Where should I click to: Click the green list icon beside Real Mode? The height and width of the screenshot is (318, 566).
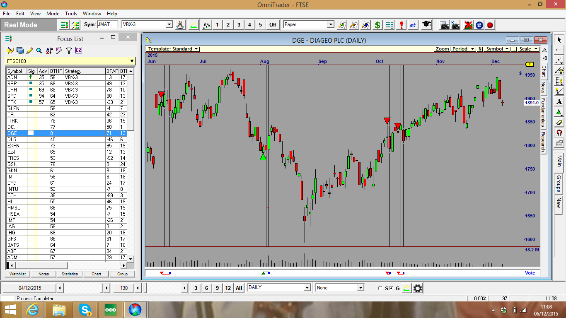(x=64, y=25)
